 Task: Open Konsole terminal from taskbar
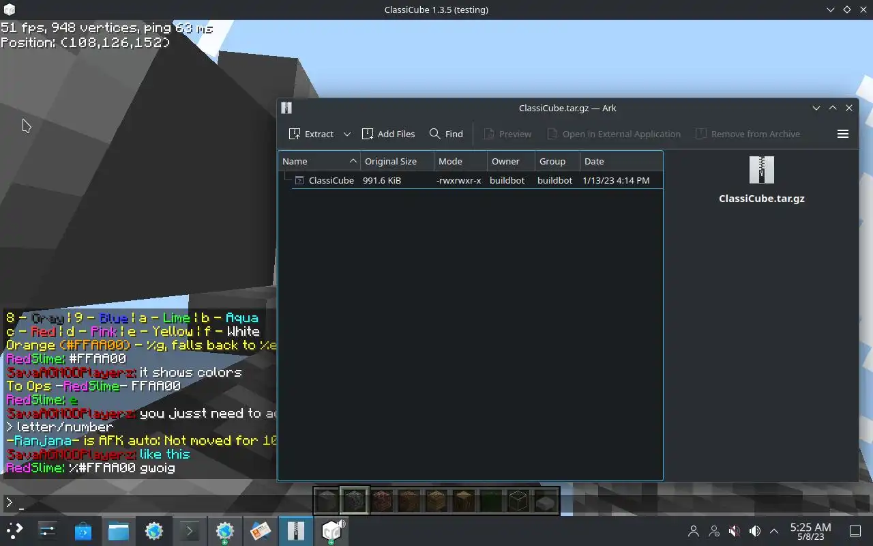190,531
